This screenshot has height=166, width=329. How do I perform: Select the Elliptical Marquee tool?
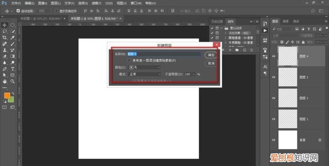pos(12,25)
